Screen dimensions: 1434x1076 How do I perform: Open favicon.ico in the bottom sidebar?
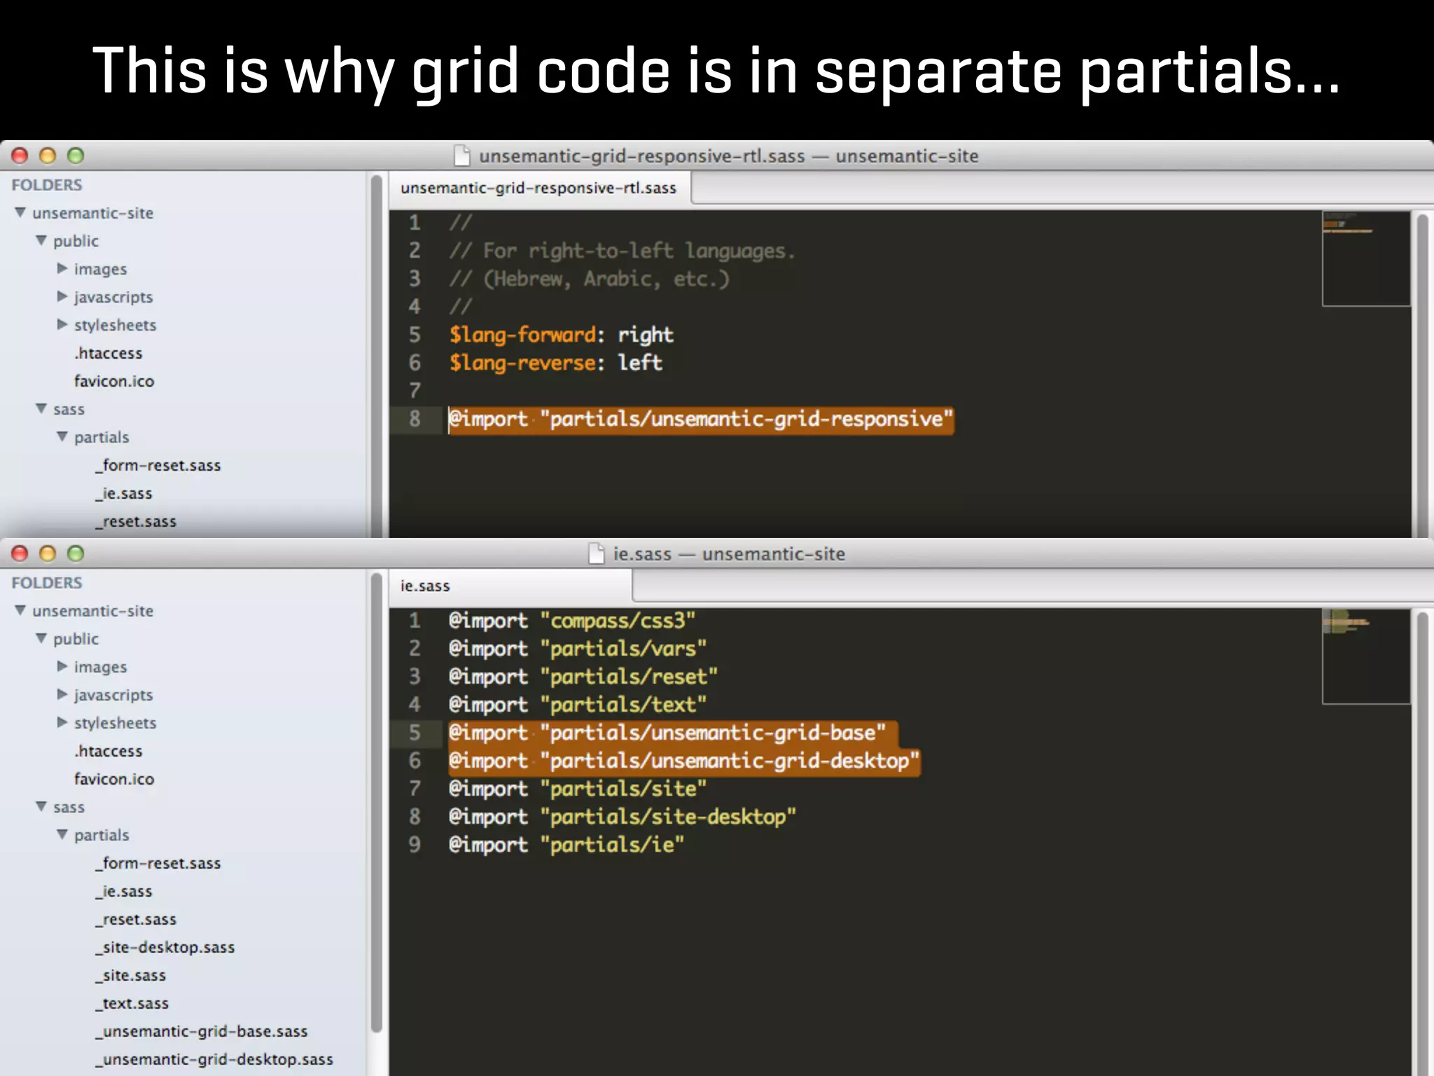tap(114, 779)
